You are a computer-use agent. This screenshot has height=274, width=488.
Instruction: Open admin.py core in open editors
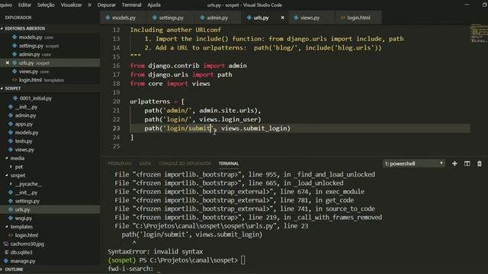click(x=50, y=54)
